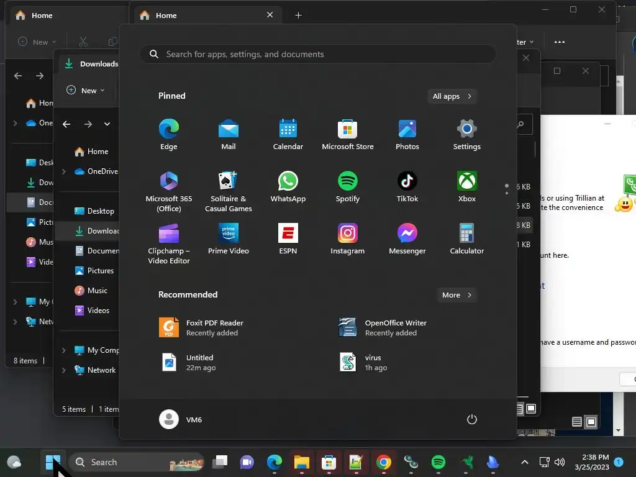Open Messenger
636x477 pixels.
(x=407, y=239)
